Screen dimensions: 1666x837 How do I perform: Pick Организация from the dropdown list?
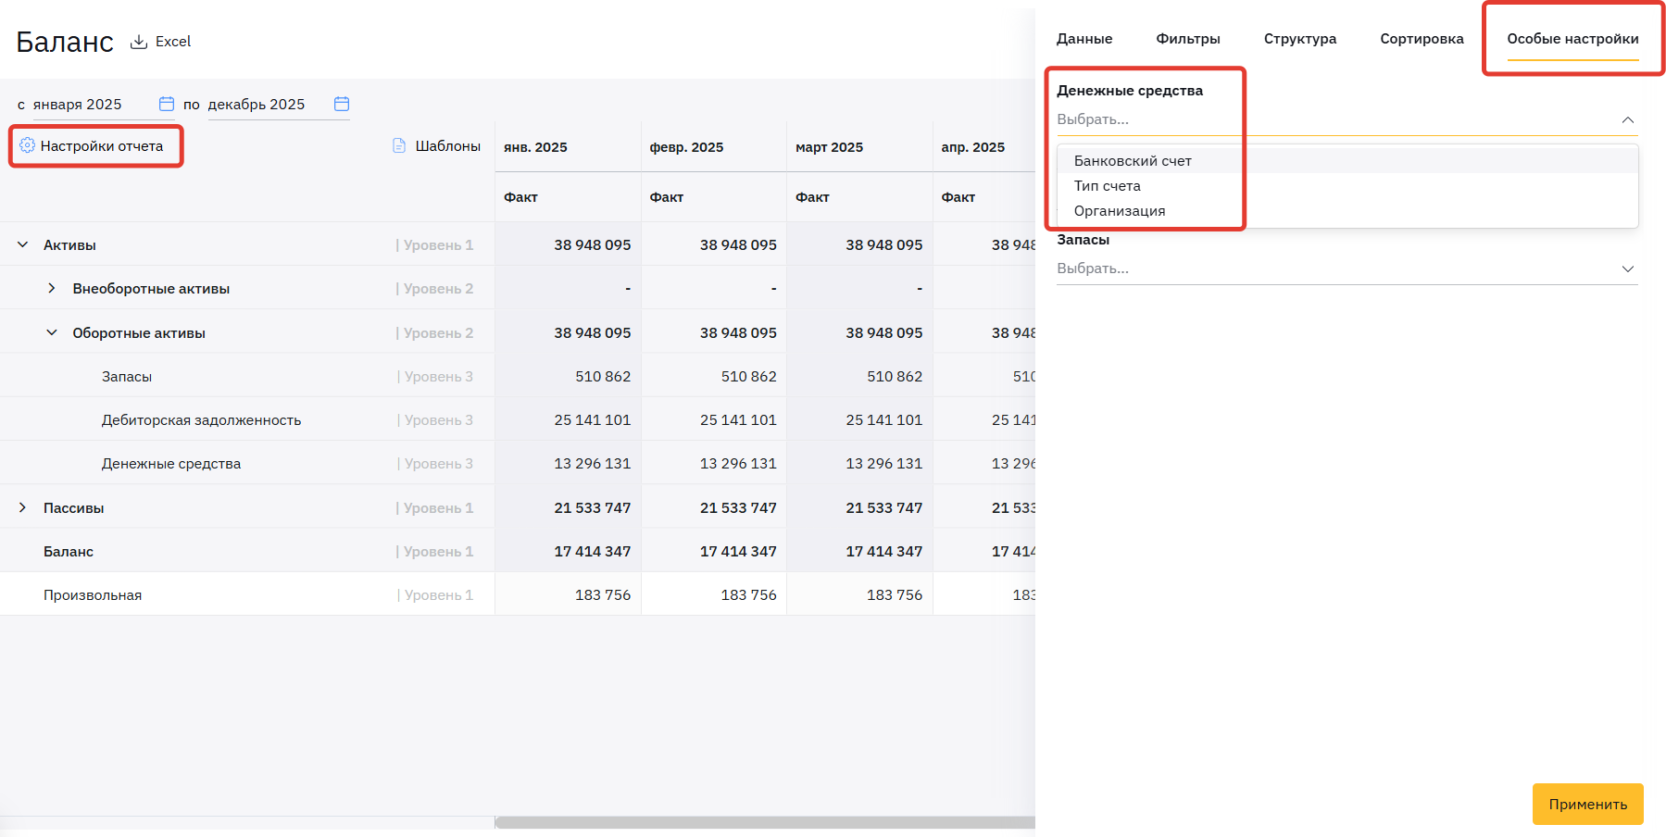[x=1120, y=211]
